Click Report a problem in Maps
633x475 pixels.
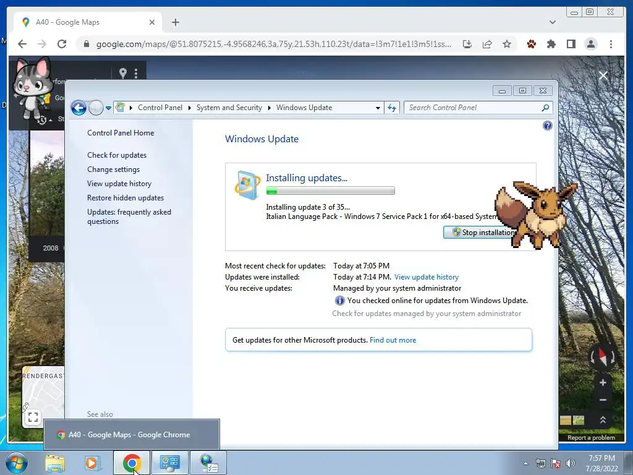tap(591, 437)
